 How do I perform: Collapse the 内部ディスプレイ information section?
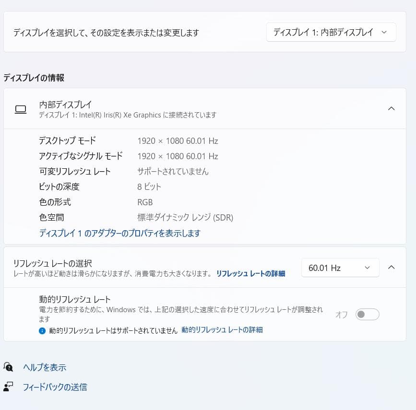(x=392, y=108)
